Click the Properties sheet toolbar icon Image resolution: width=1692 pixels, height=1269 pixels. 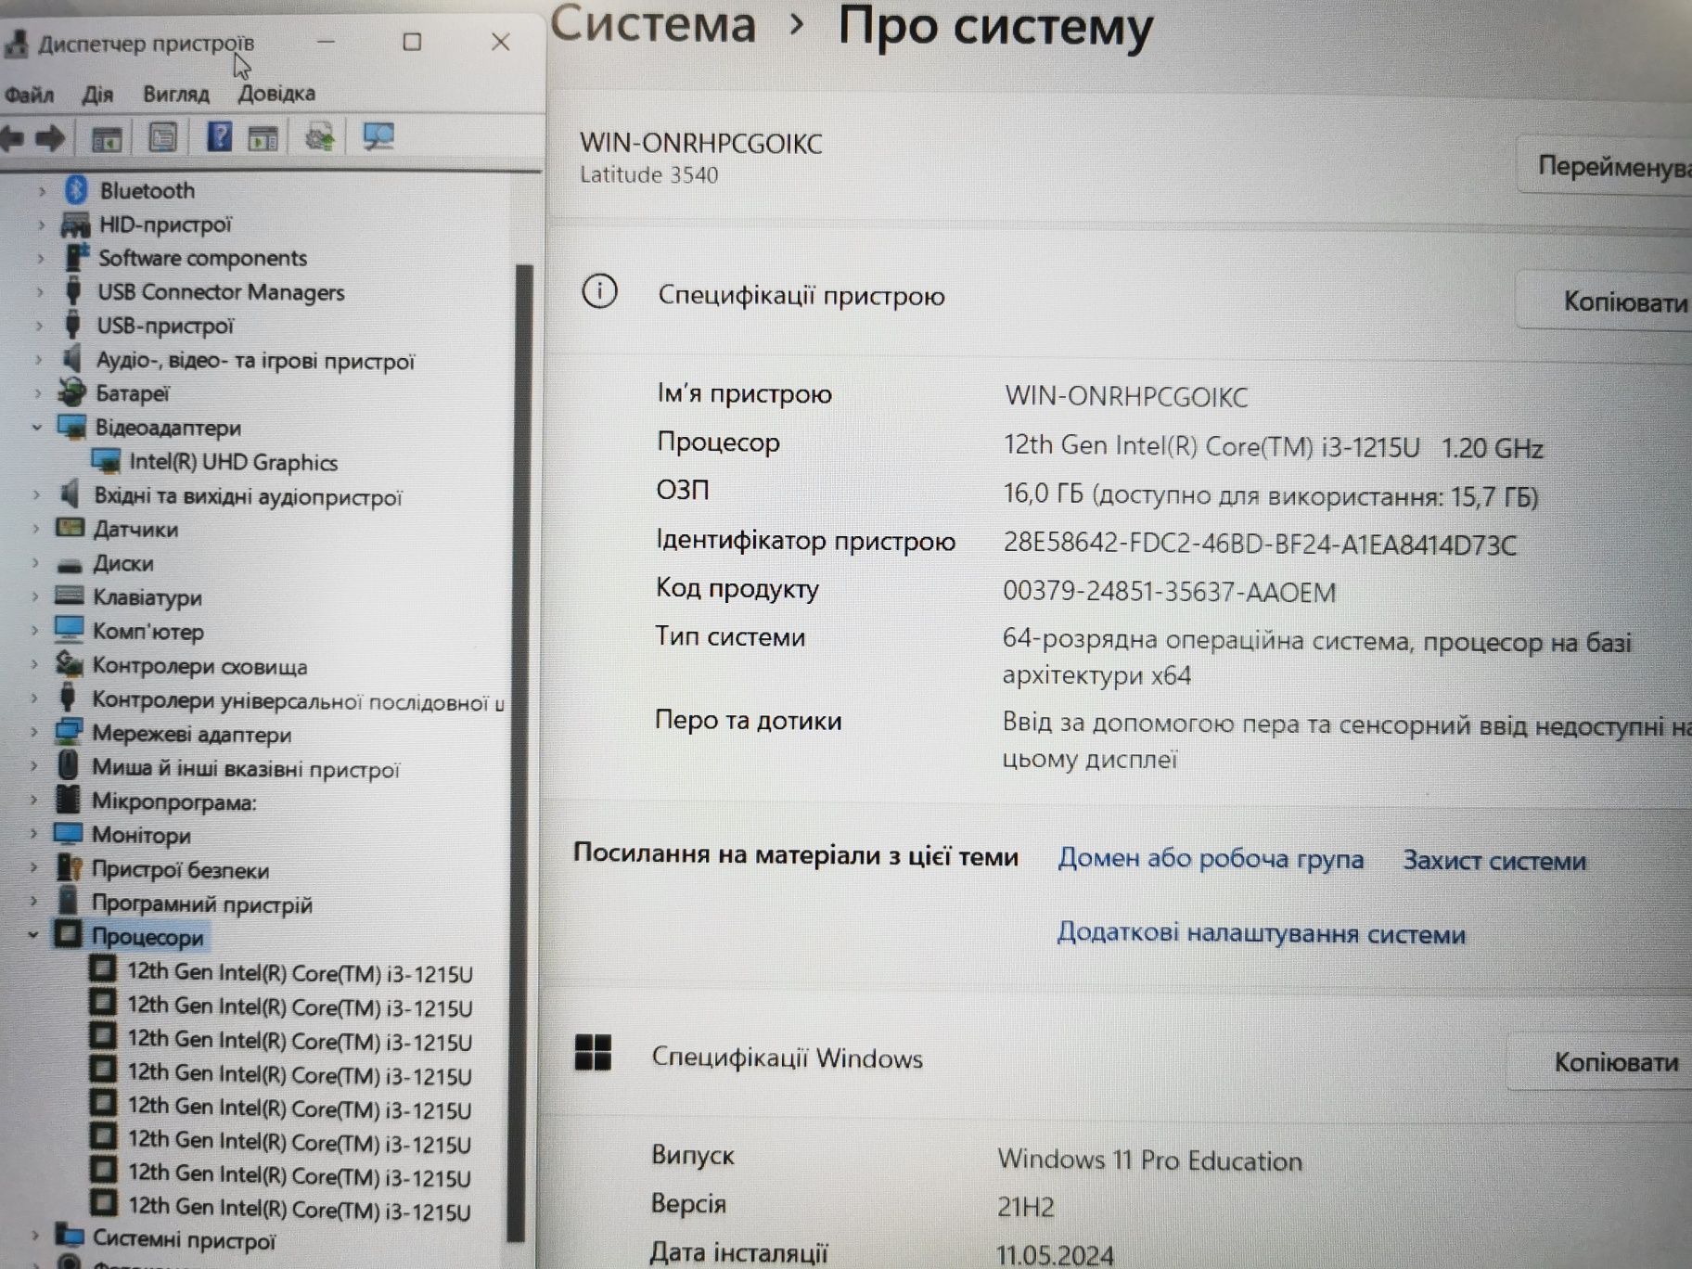(163, 138)
